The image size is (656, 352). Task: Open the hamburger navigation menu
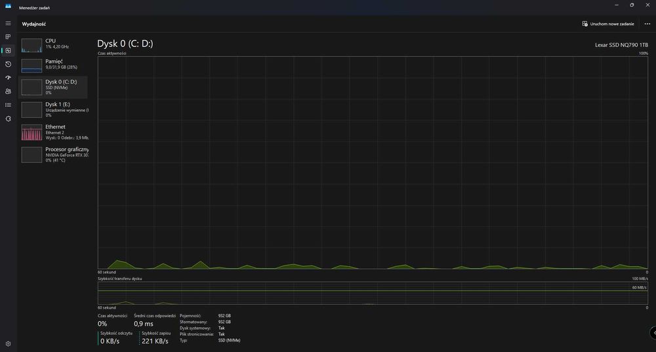pos(8,24)
